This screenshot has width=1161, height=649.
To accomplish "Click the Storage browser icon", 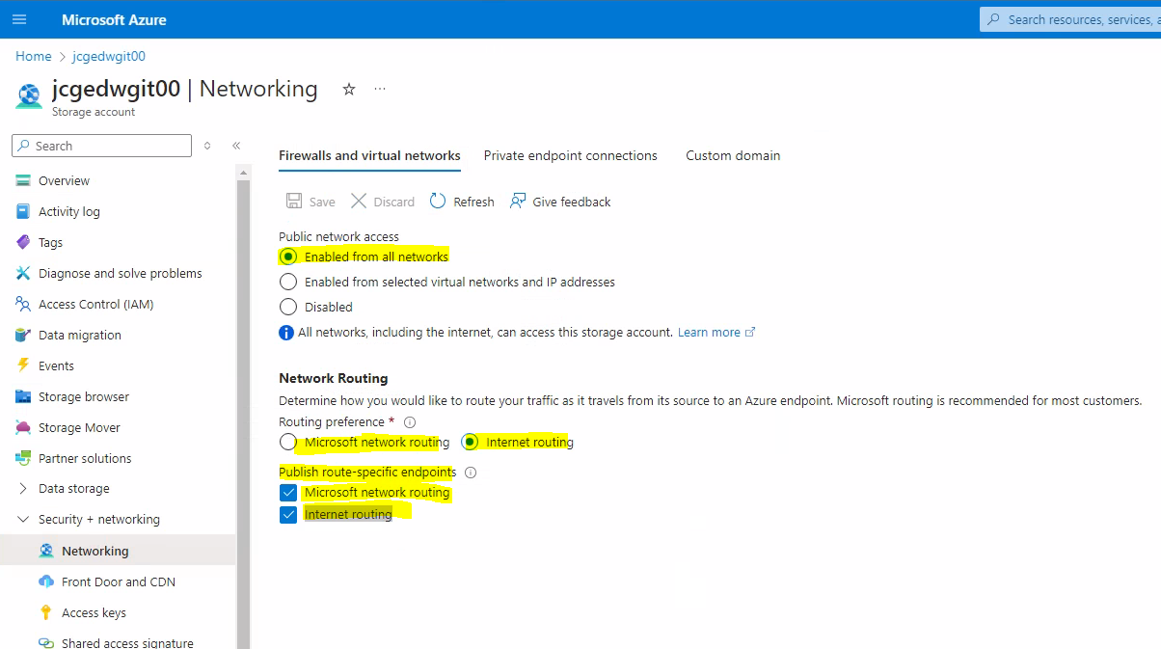I will 23,396.
